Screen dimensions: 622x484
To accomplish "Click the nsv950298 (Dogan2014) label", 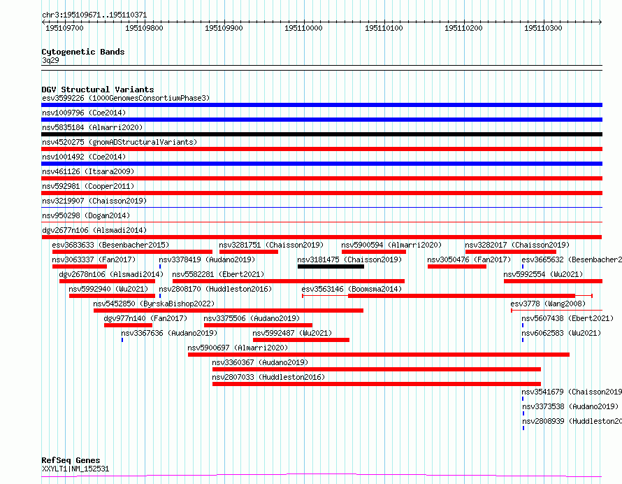I will coord(86,215).
